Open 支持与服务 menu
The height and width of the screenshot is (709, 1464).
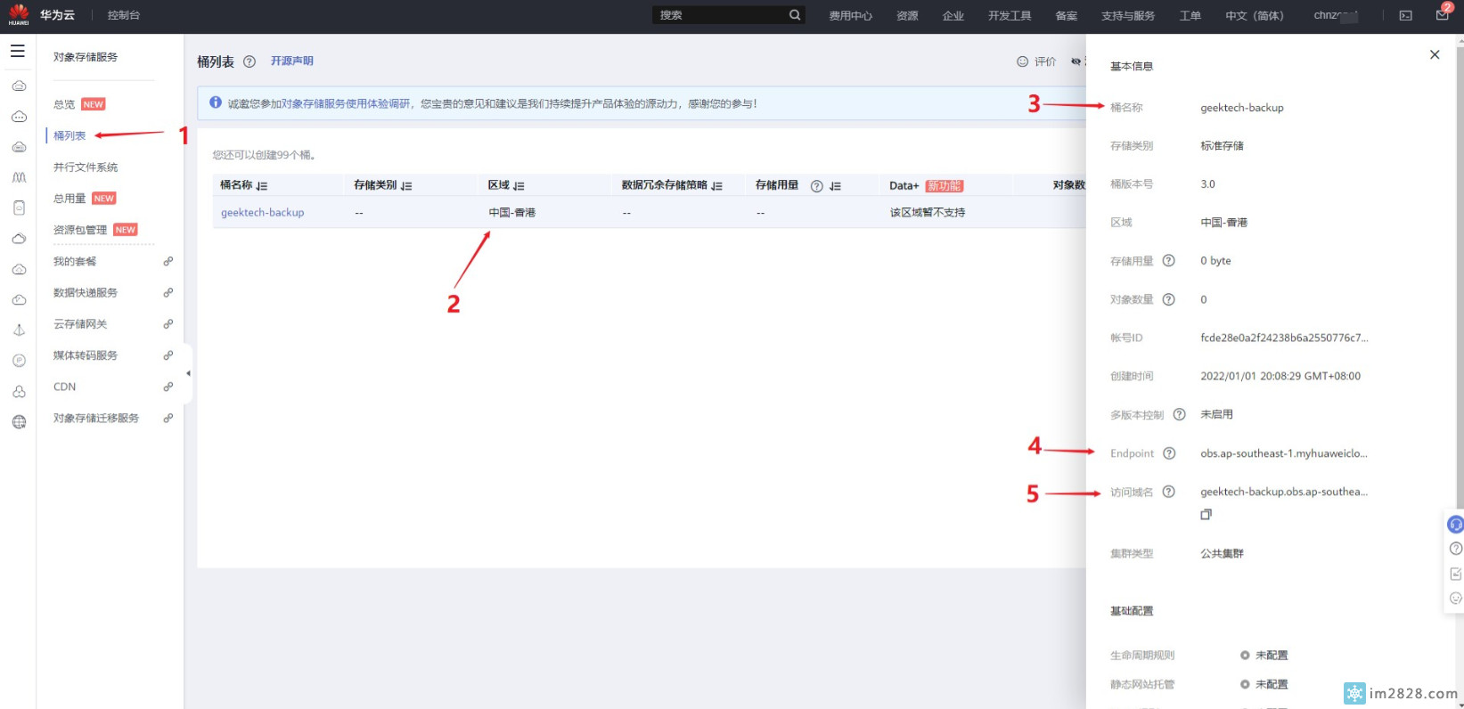pos(1128,15)
